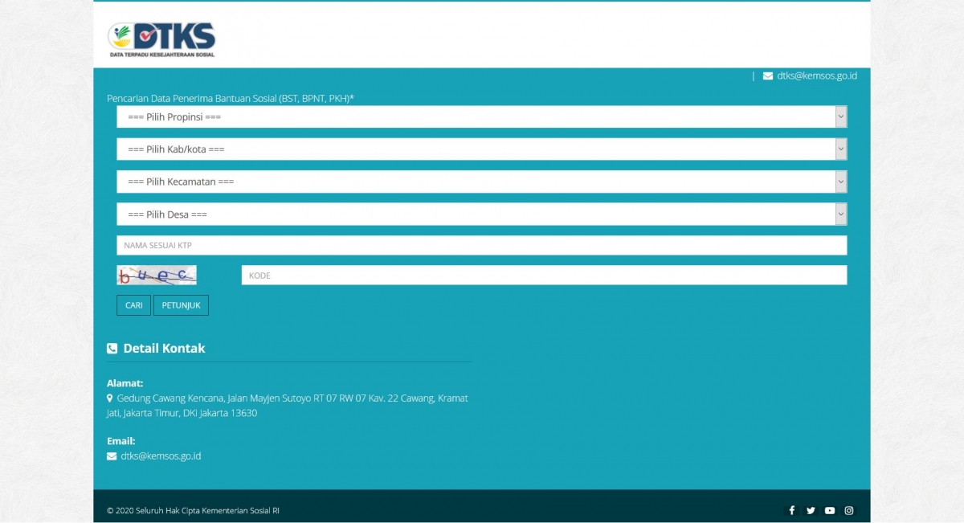Open the Pilih Kab/kota dropdown

[x=481, y=149]
